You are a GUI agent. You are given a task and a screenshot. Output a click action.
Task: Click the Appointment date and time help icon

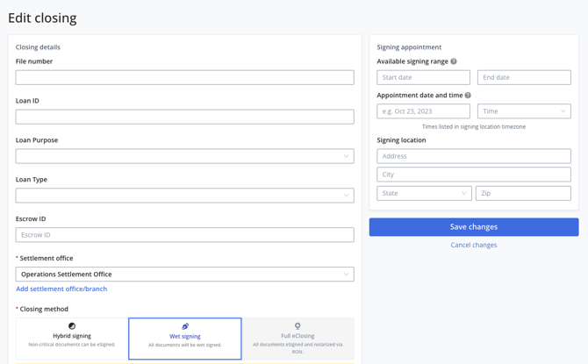tap(468, 96)
